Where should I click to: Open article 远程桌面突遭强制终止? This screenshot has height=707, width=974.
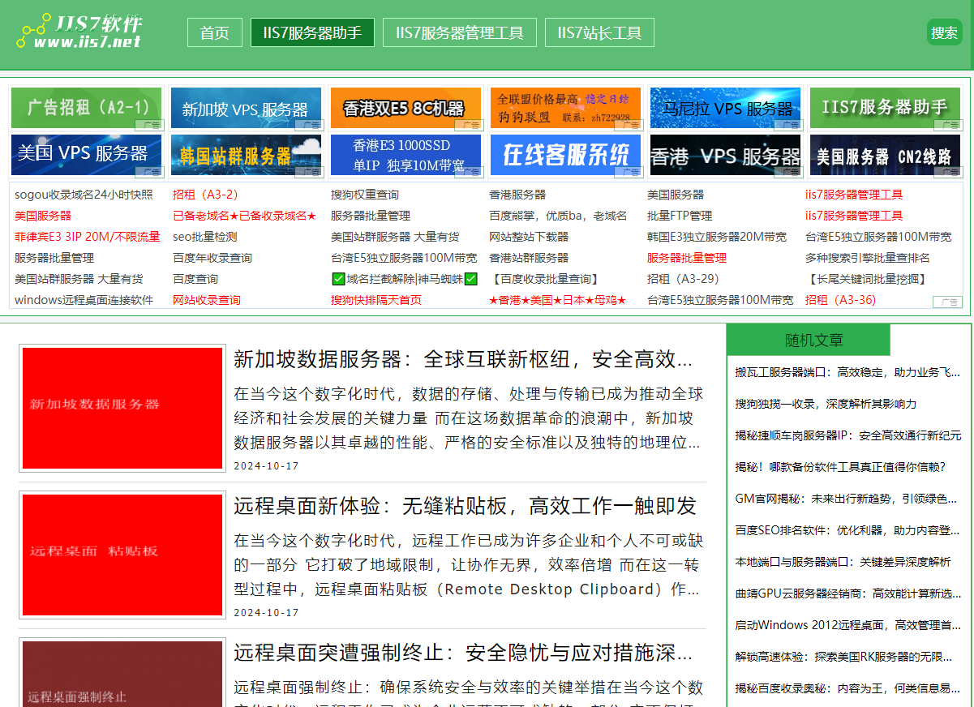pyautogui.click(x=463, y=653)
